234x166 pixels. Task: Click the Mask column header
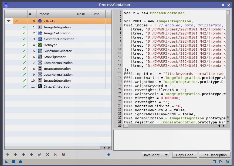point(83,14)
